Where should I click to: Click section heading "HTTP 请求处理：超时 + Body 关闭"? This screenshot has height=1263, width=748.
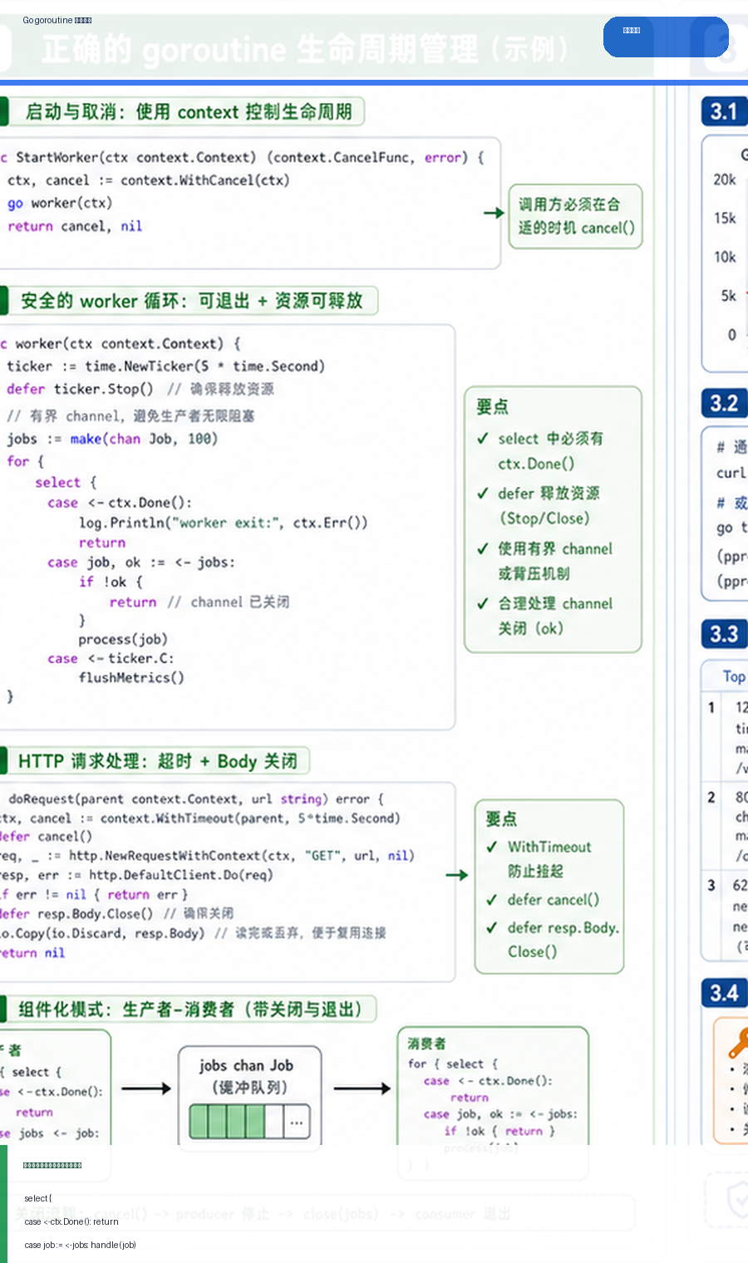(158, 760)
